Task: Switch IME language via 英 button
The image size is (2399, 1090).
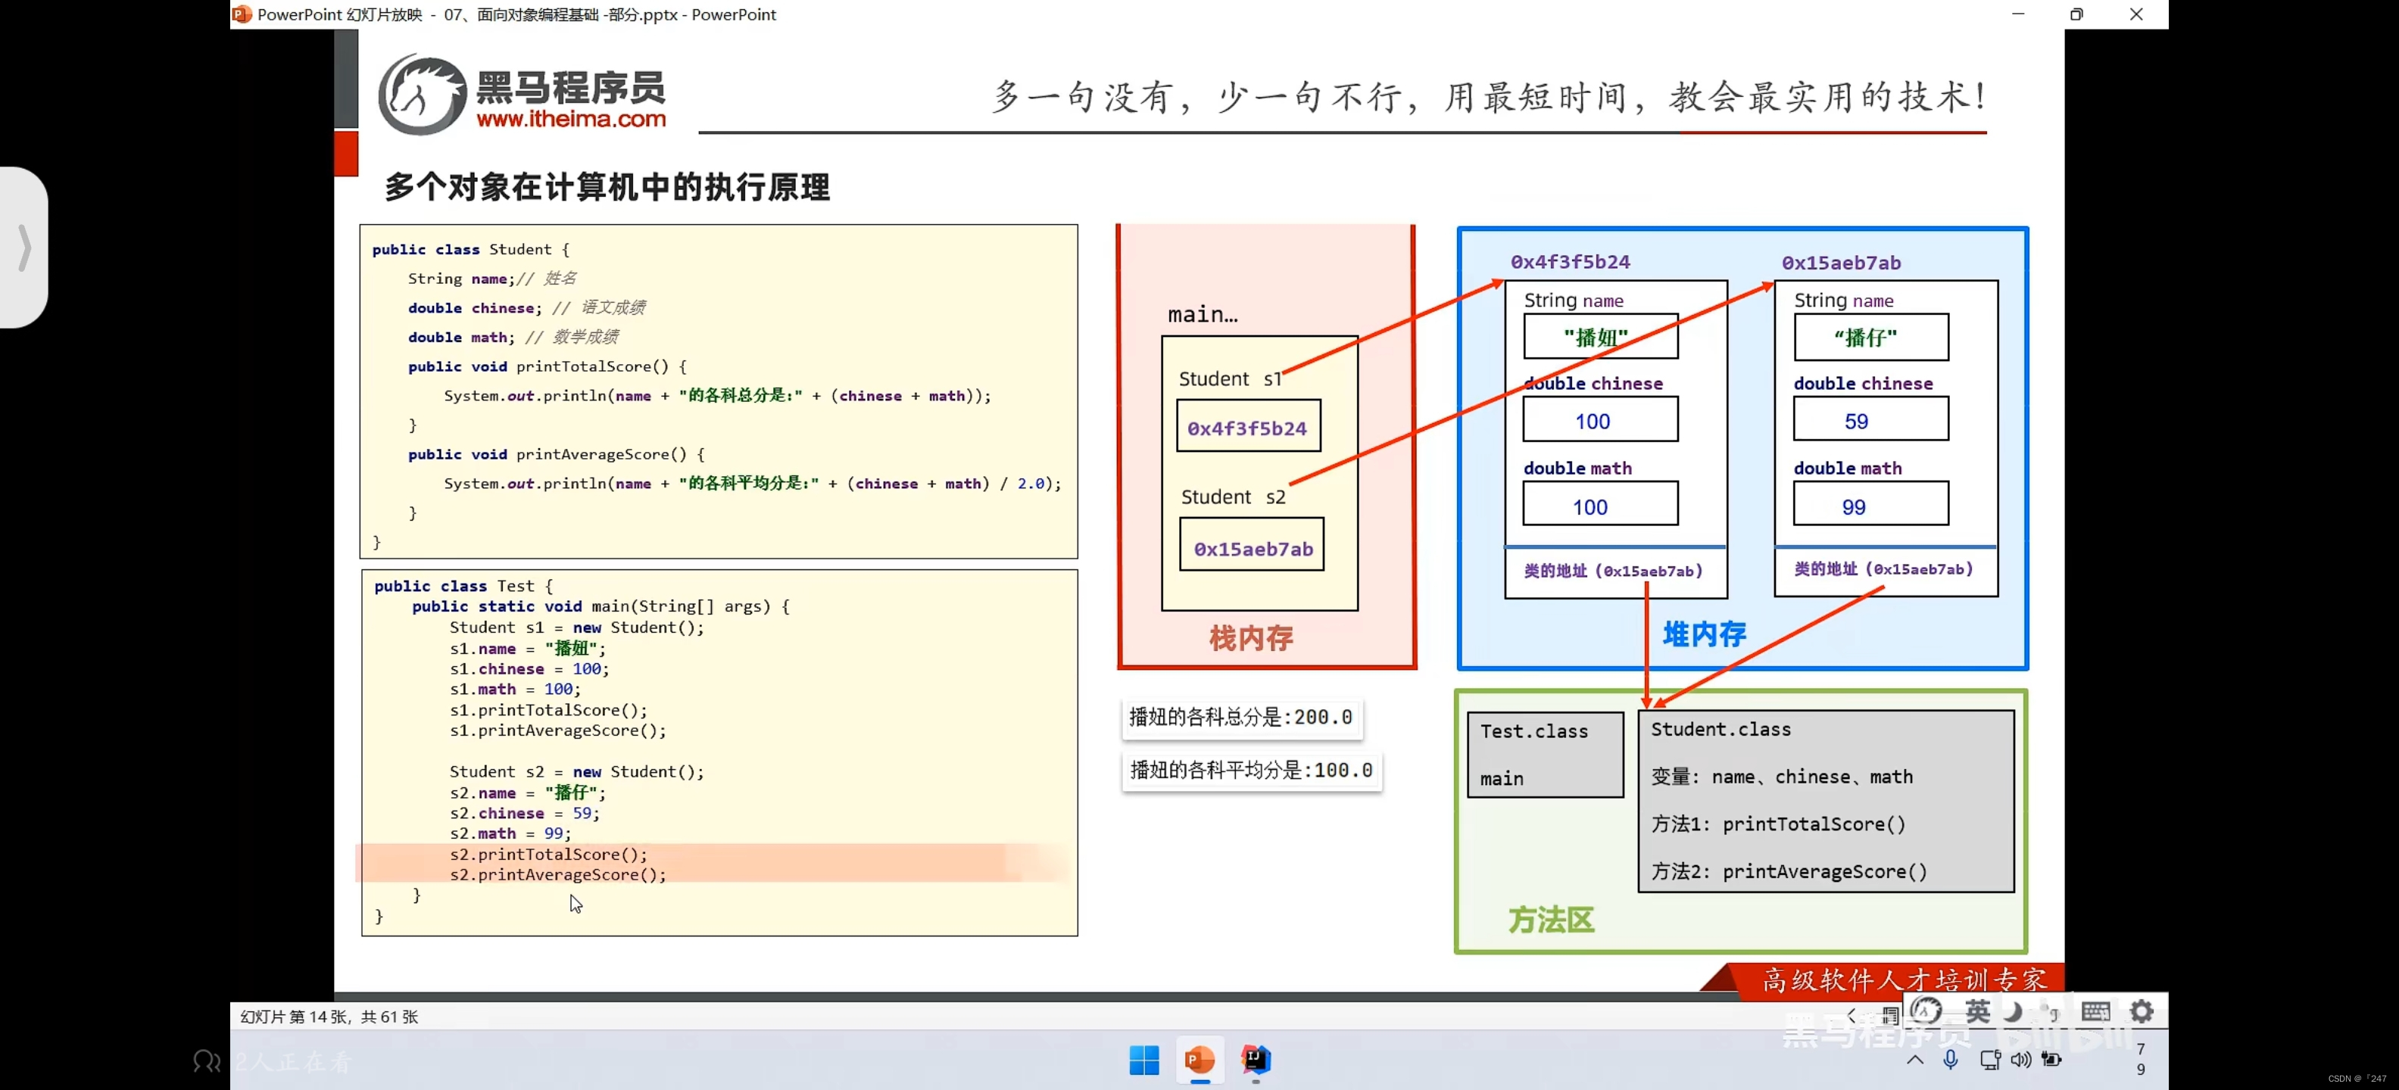Action: pos(1976,1011)
